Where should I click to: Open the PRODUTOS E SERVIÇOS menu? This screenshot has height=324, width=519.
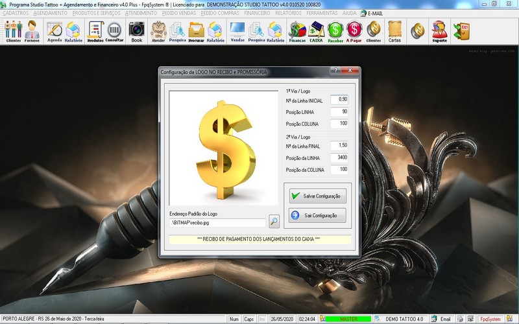coord(96,13)
